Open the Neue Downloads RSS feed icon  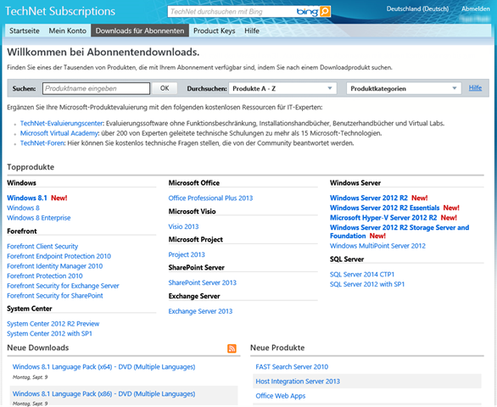click(232, 348)
